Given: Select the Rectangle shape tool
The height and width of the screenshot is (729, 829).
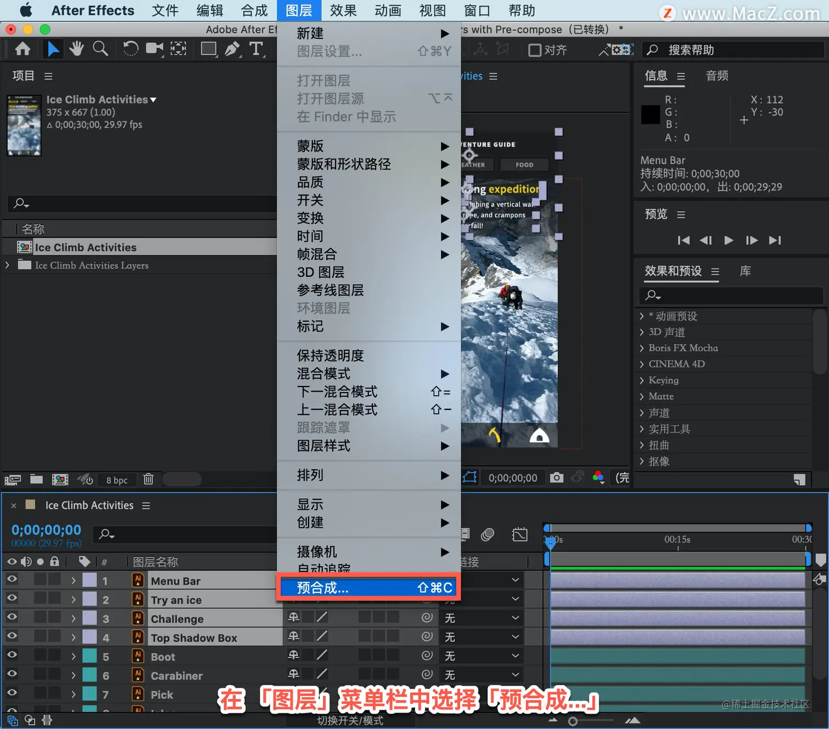Looking at the screenshot, I should tap(209, 49).
